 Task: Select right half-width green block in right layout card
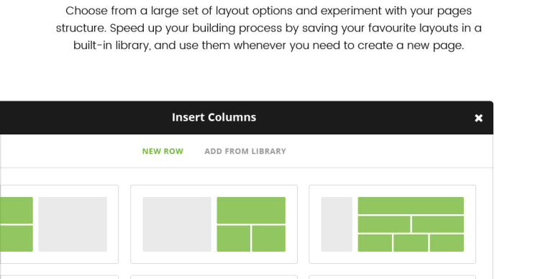point(438,224)
